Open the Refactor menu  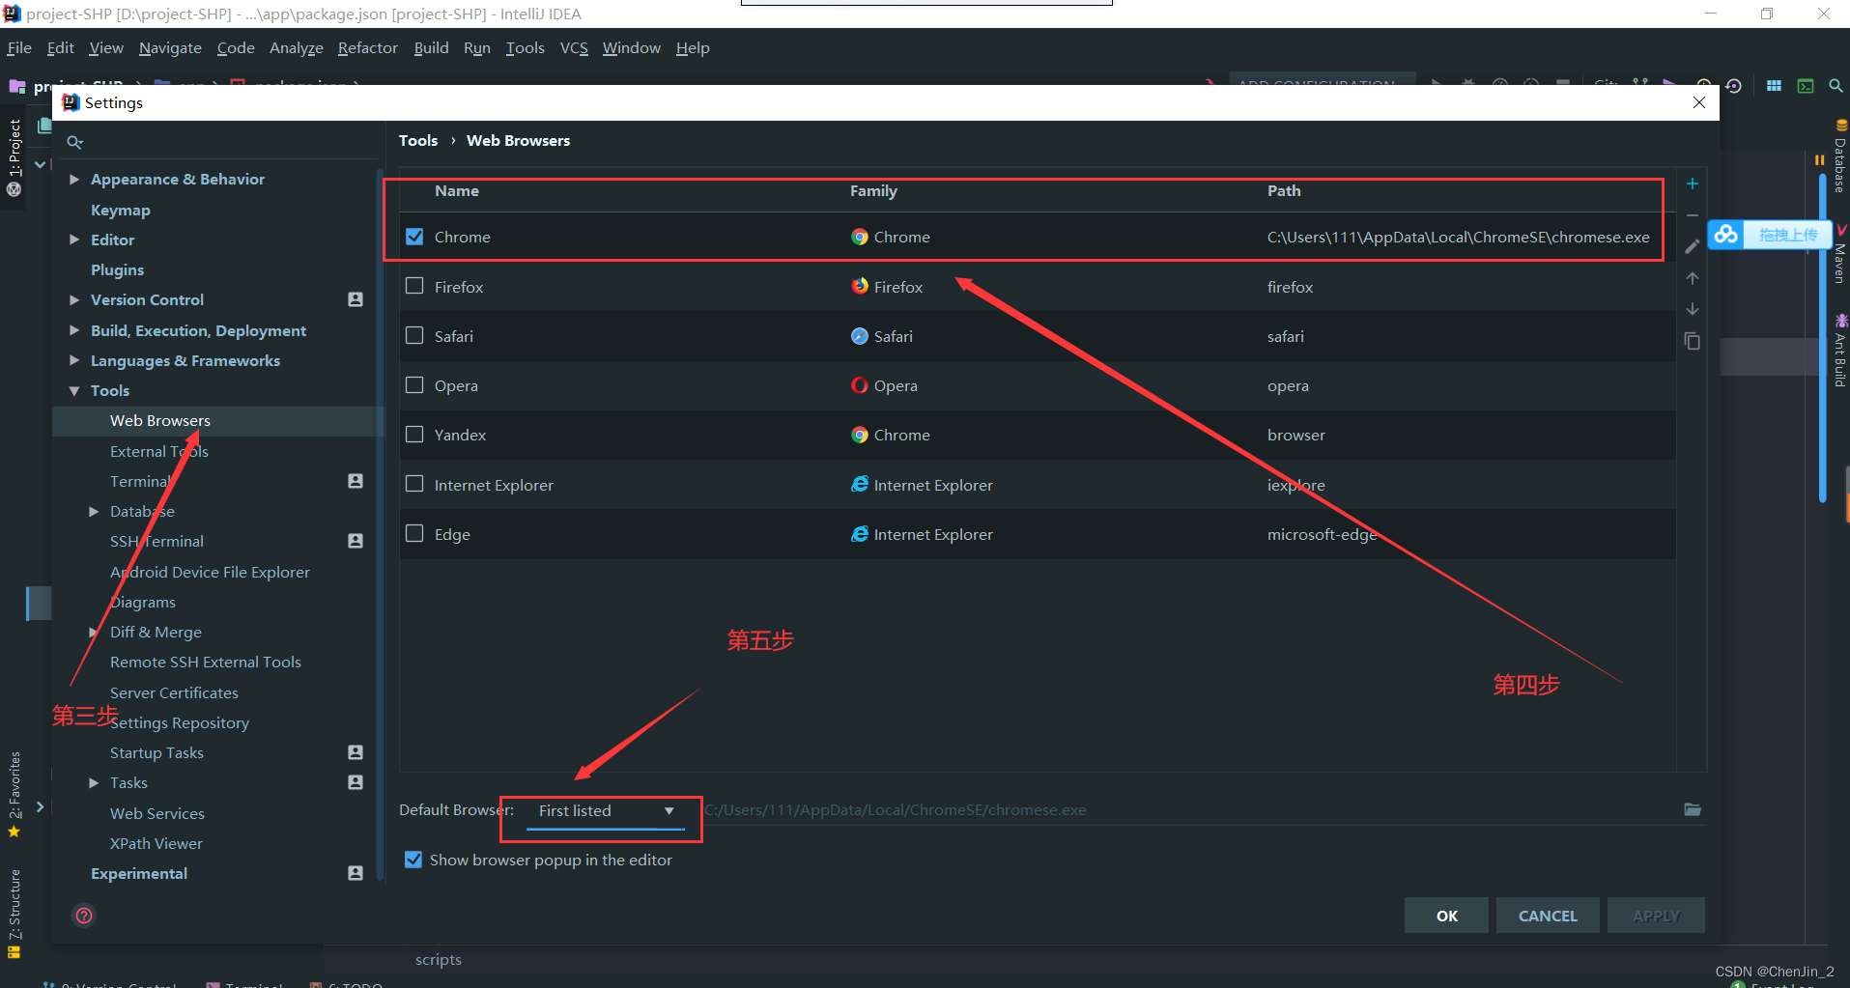click(x=367, y=47)
